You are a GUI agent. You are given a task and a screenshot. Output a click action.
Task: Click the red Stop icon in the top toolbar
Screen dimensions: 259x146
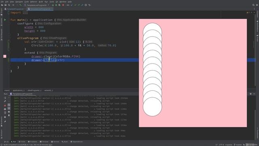pyautogui.click(x=63, y=5)
